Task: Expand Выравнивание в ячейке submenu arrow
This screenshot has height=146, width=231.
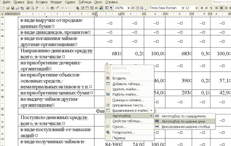Action: 151,110
